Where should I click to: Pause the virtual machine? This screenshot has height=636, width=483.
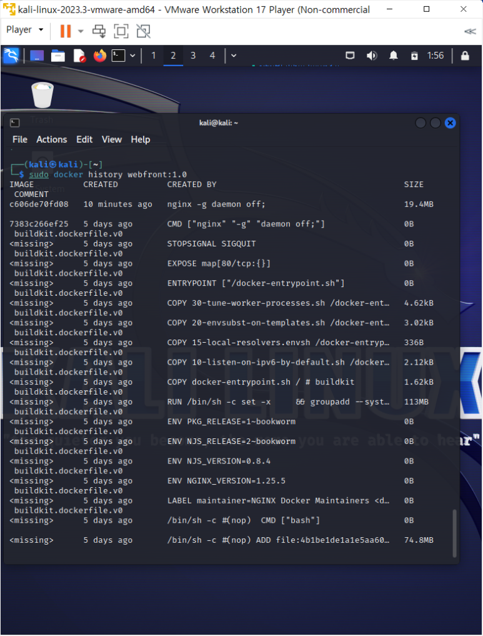click(65, 31)
